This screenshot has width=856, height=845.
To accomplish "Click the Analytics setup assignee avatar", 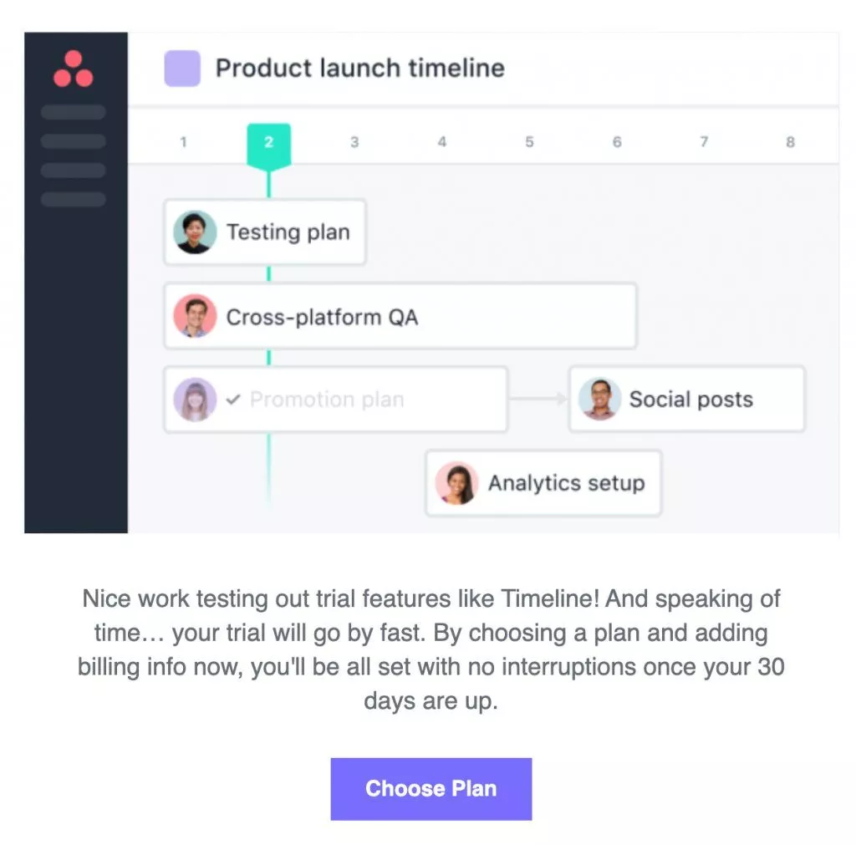I will click(456, 483).
